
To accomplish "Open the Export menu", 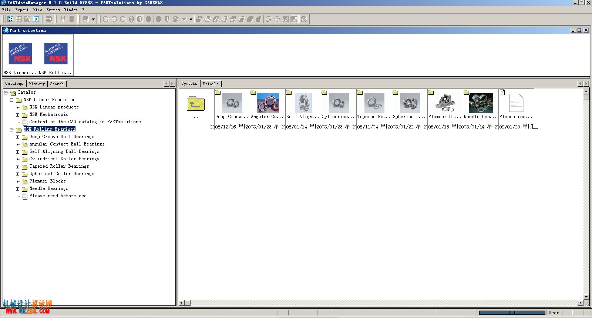I will [22, 10].
